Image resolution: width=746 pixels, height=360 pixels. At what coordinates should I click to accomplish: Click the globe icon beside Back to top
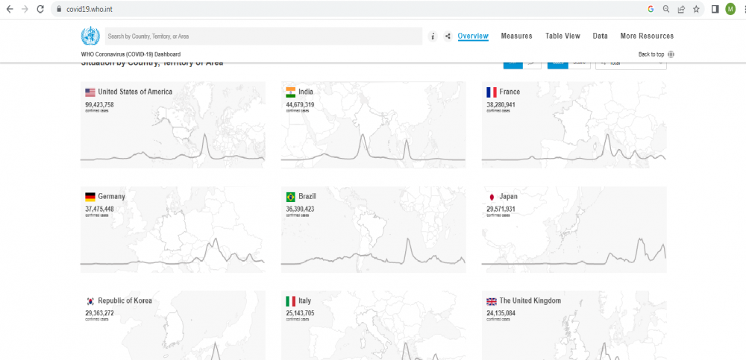[671, 54]
